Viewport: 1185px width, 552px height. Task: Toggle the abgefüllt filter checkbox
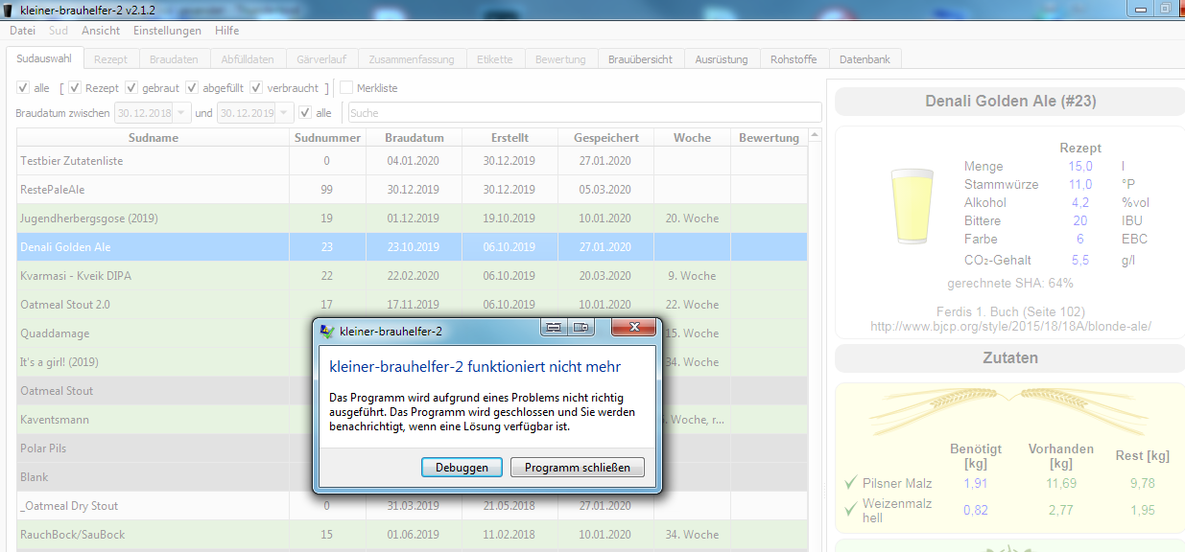point(193,88)
